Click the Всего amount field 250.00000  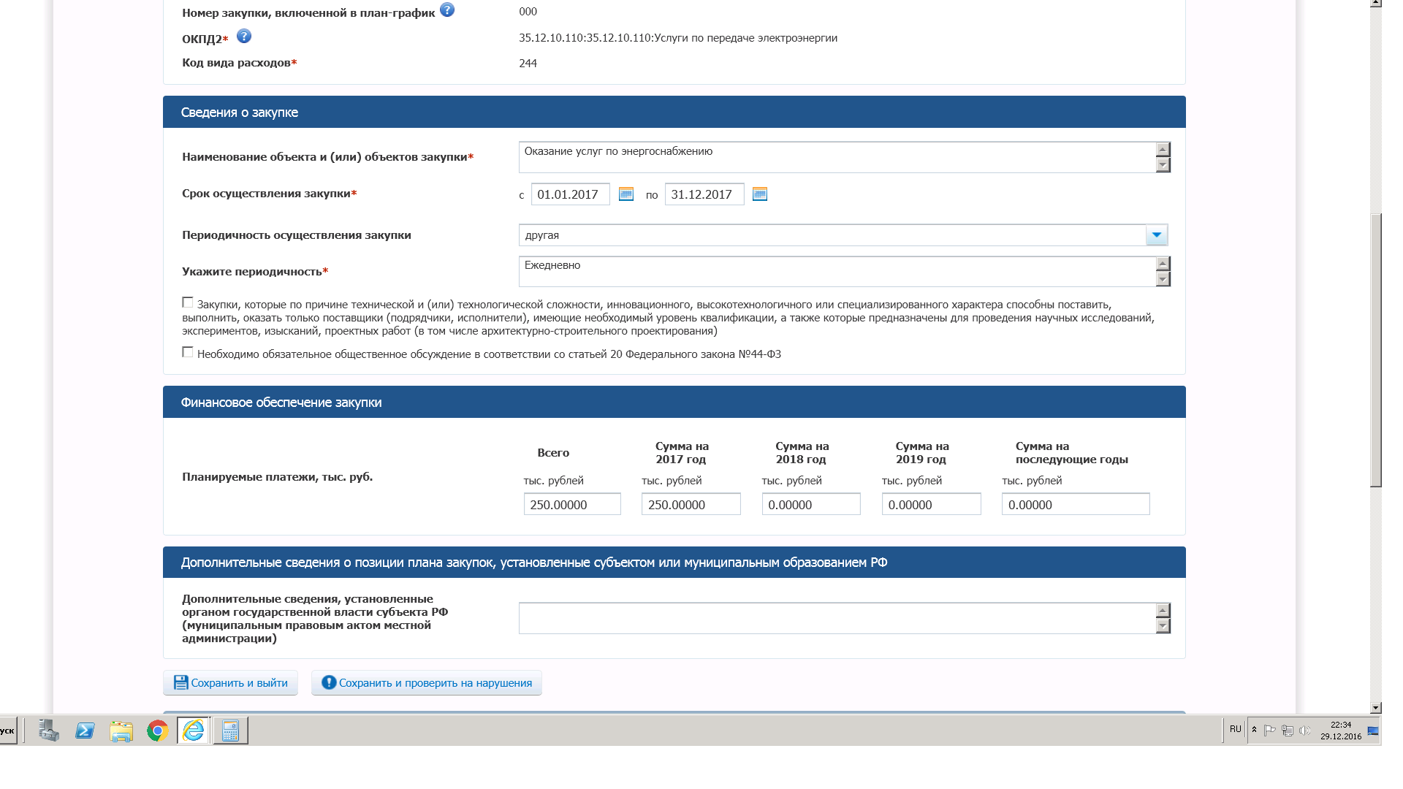(572, 505)
